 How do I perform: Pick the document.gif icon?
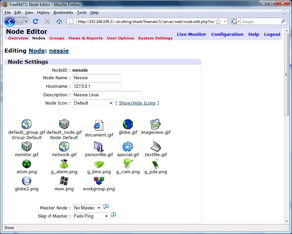click(99, 126)
